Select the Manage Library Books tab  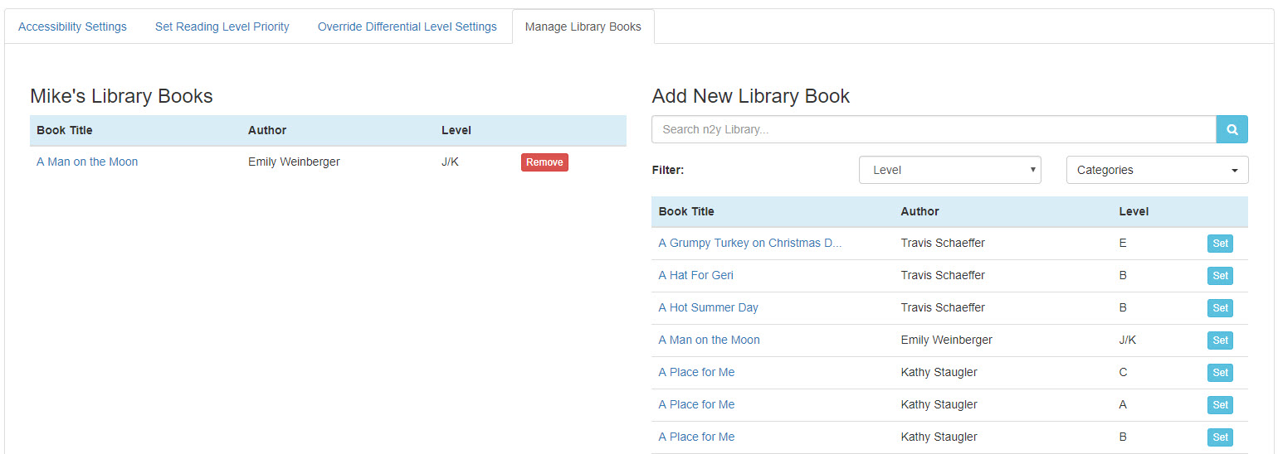[x=583, y=27]
